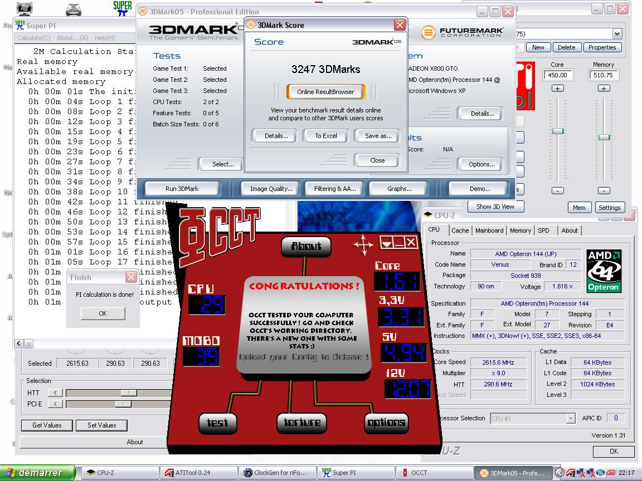Click the OCCT dropdown arrow window icon

click(386, 242)
